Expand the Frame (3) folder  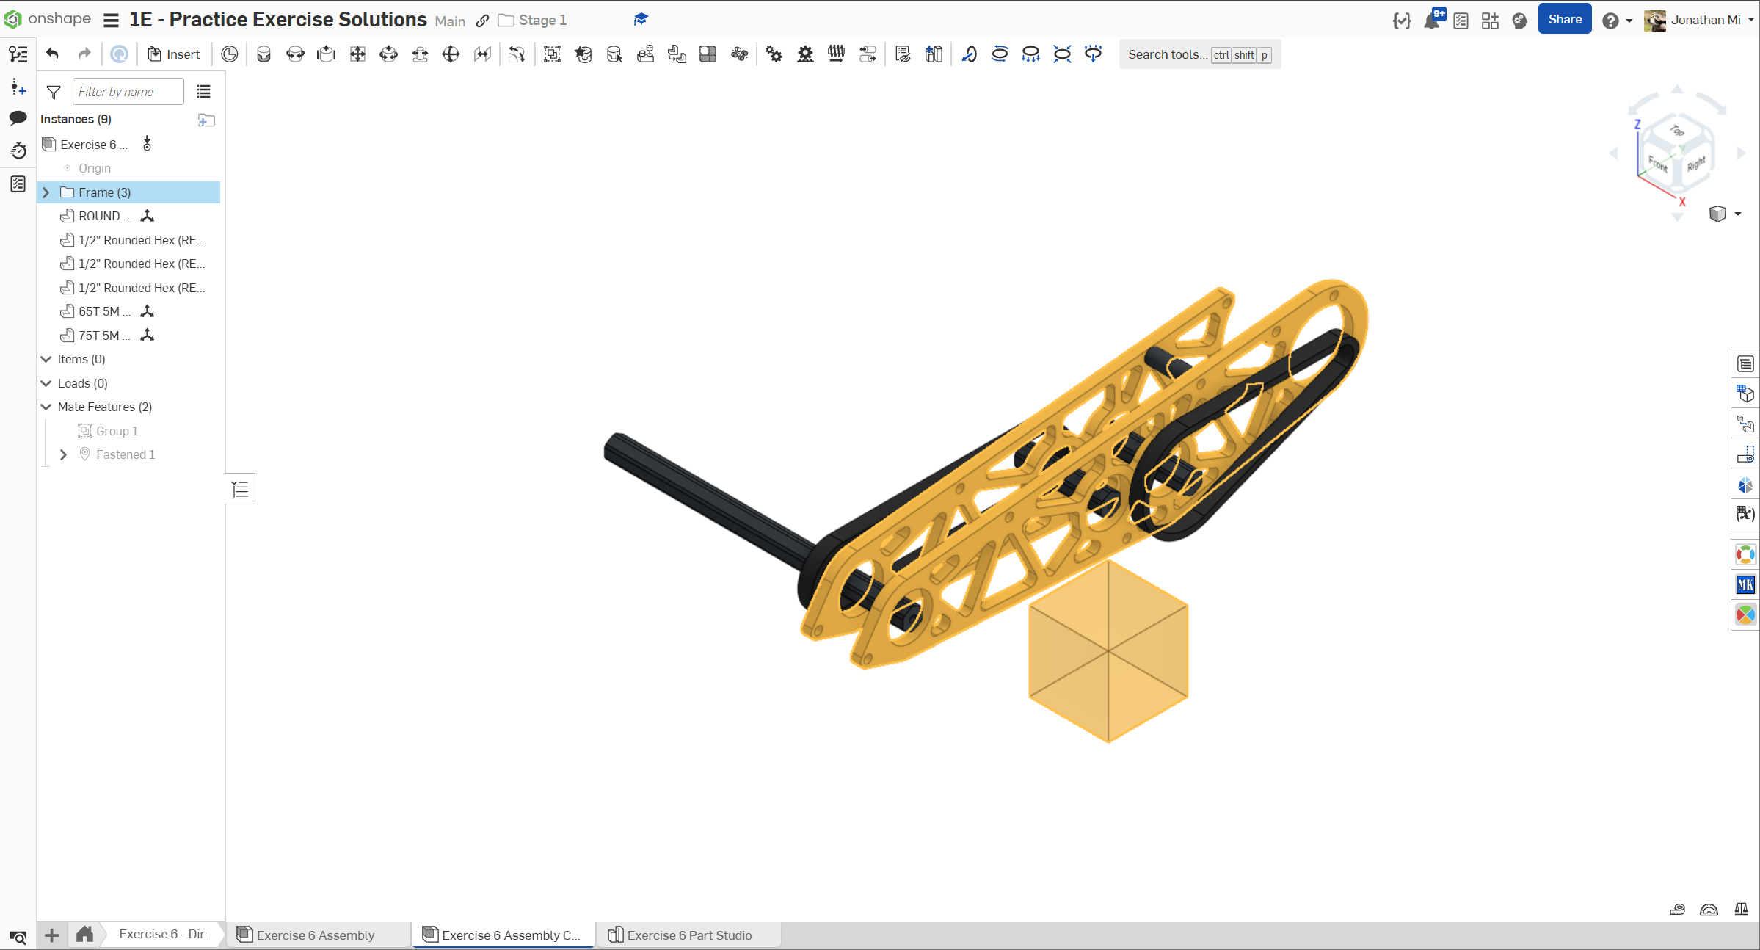[46, 192]
